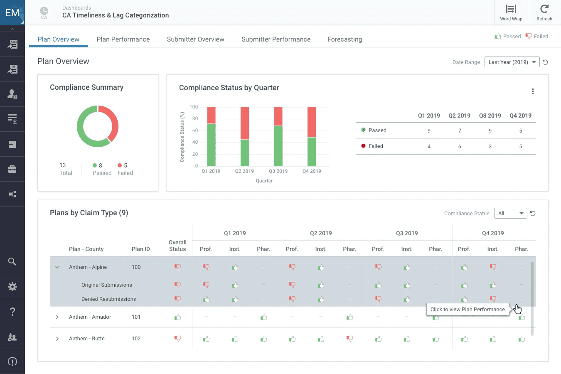Click Anthem - Alpine Q1 2019 Inst. thumbs-up
The width and height of the screenshot is (561, 374).
[235, 267]
